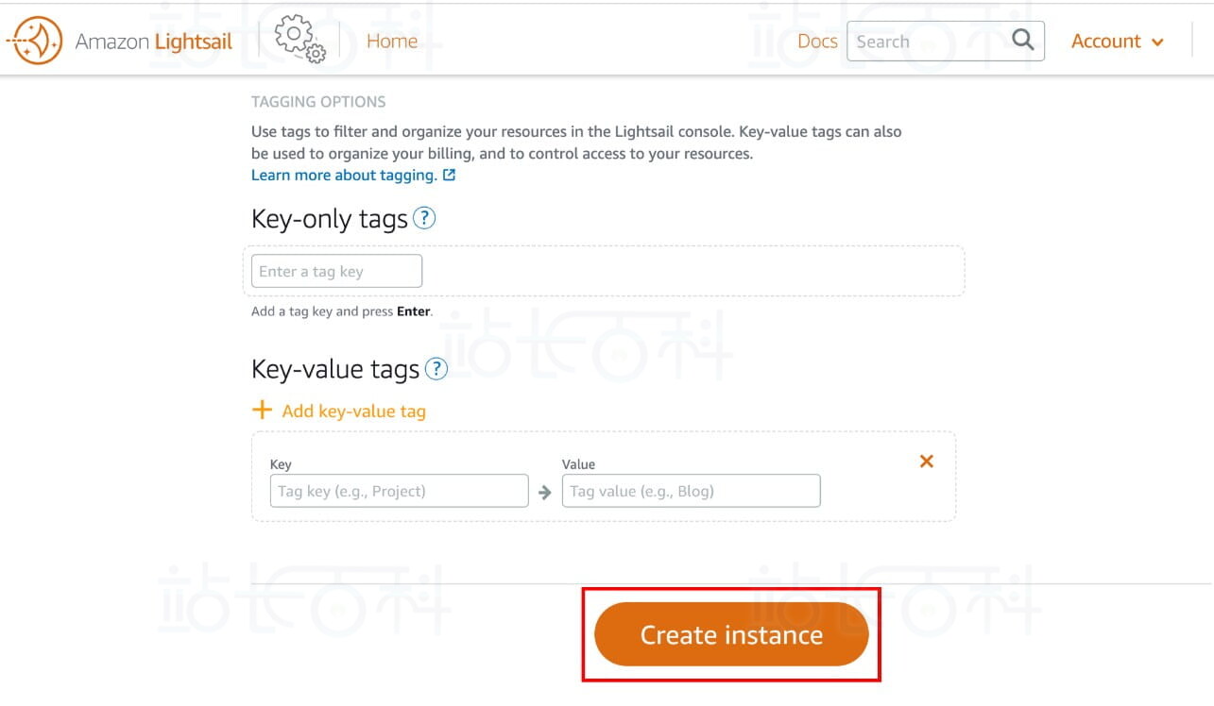Image resolution: width=1214 pixels, height=706 pixels.
Task: Remove the key-value tag row
Action: pos(926,462)
